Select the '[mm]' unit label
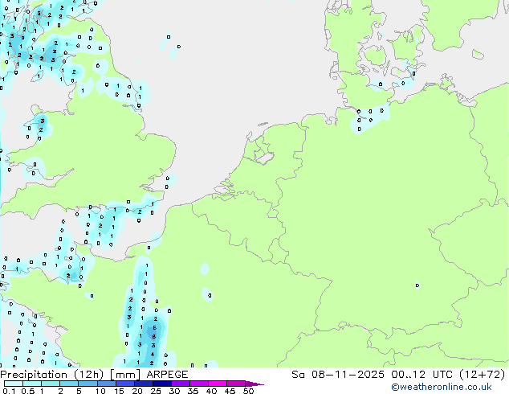This screenshot has height=394, width=509. 125,375
